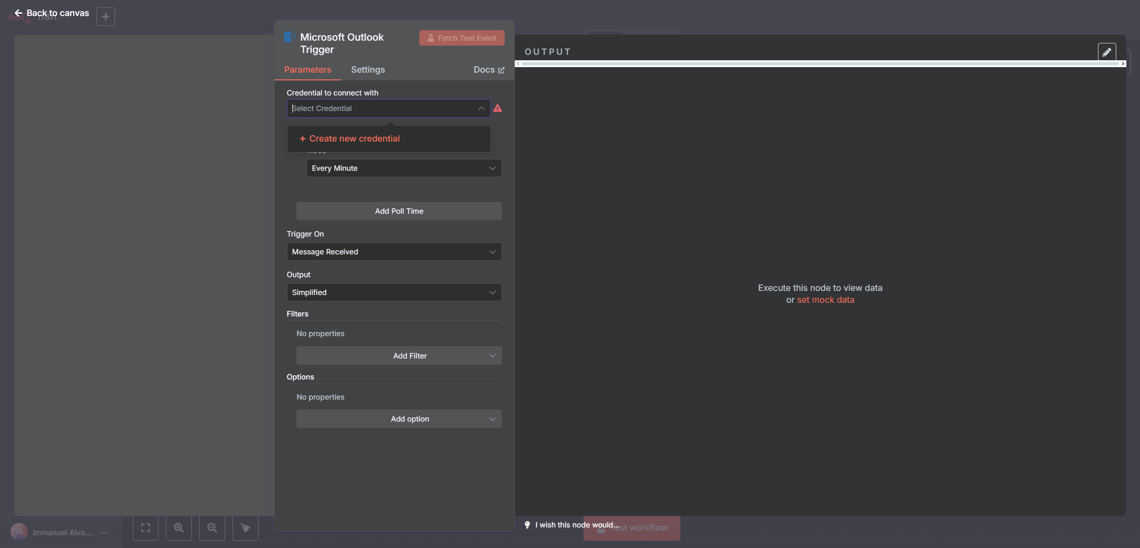Viewport: 1140px width, 548px height.
Task: Switch to the Settings tab
Action: click(368, 70)
